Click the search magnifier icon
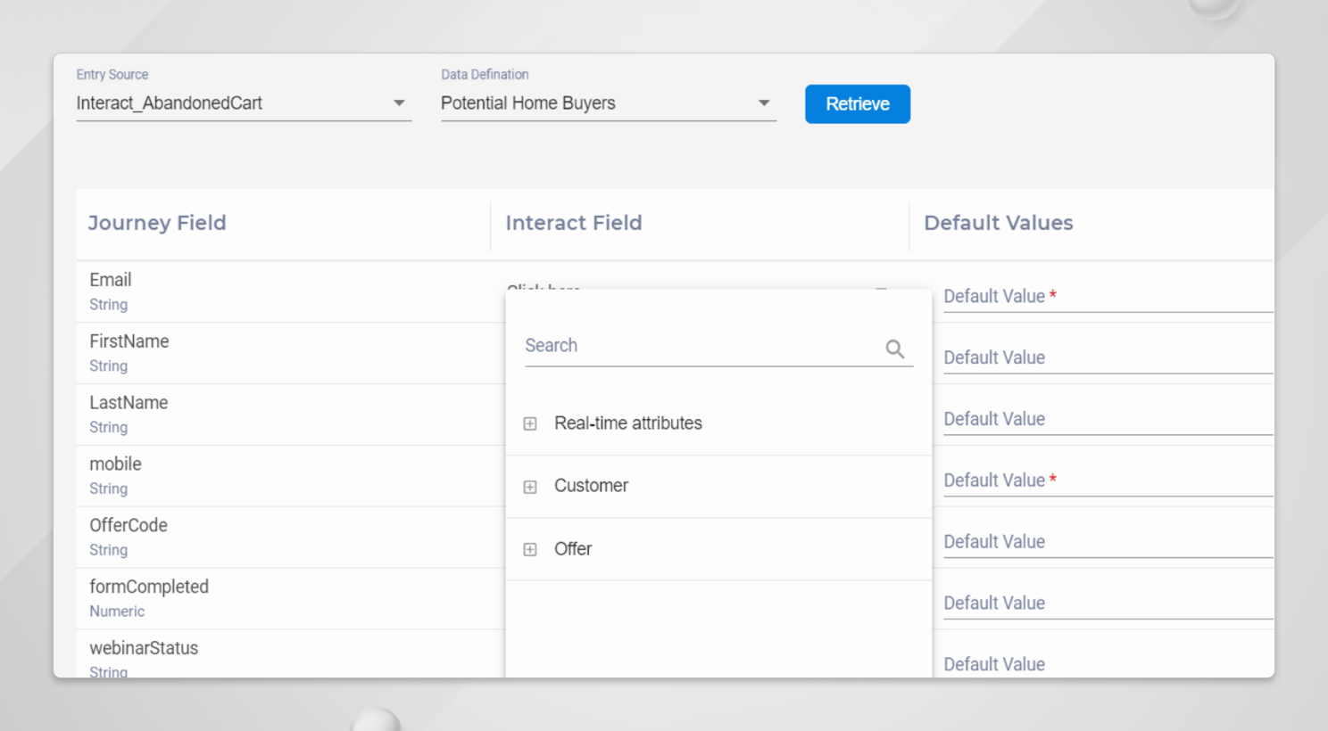Viewport: 1328px width, 731px height. 894,349
